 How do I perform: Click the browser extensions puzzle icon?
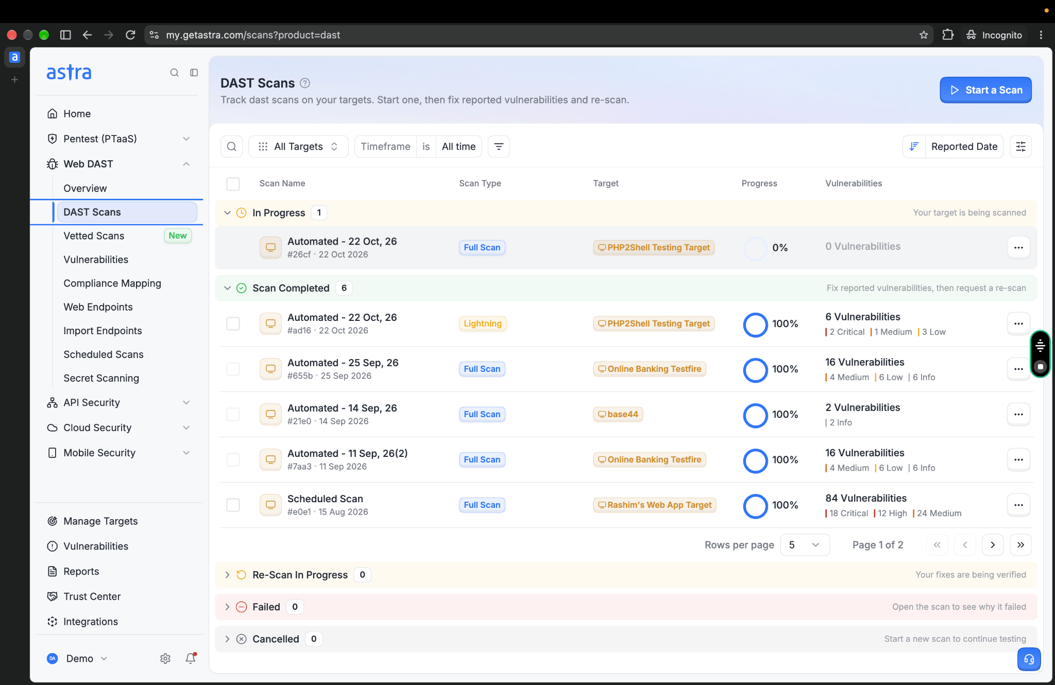[x=948, y=35]
